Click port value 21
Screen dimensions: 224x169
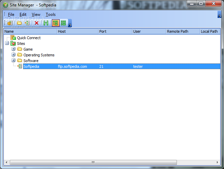101,66
